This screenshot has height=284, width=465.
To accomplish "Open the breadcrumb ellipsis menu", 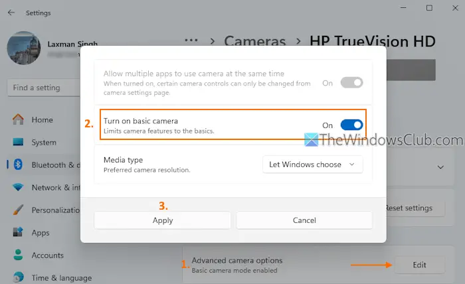I will tap(191, 40).
